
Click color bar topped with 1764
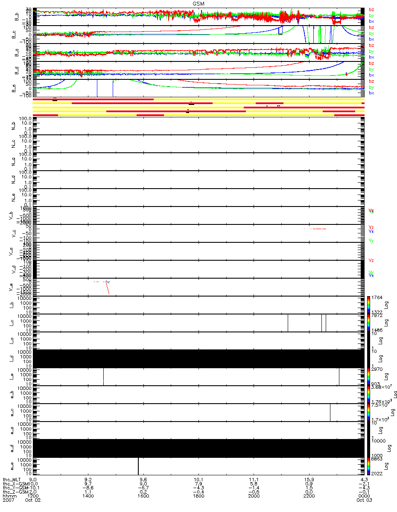click(368, 305)
